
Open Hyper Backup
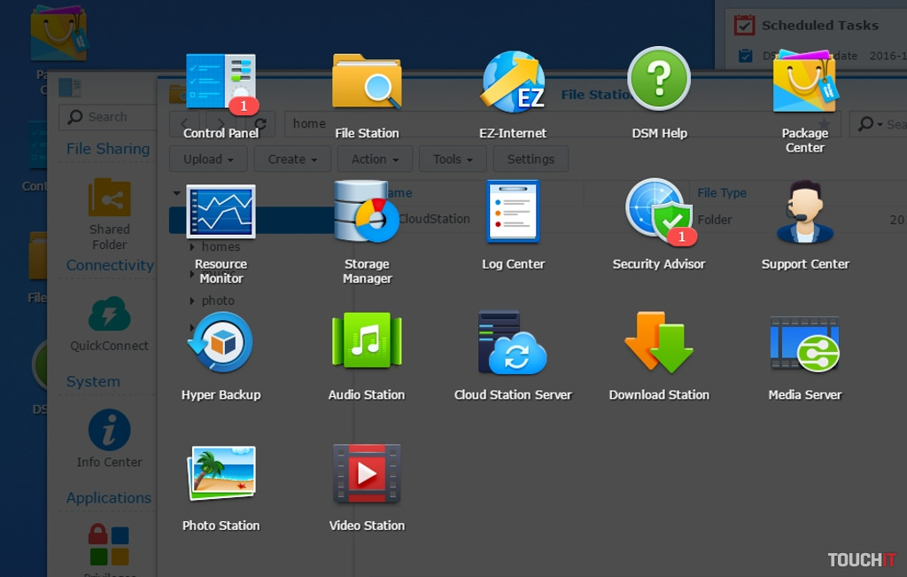[x=221, y=344]
